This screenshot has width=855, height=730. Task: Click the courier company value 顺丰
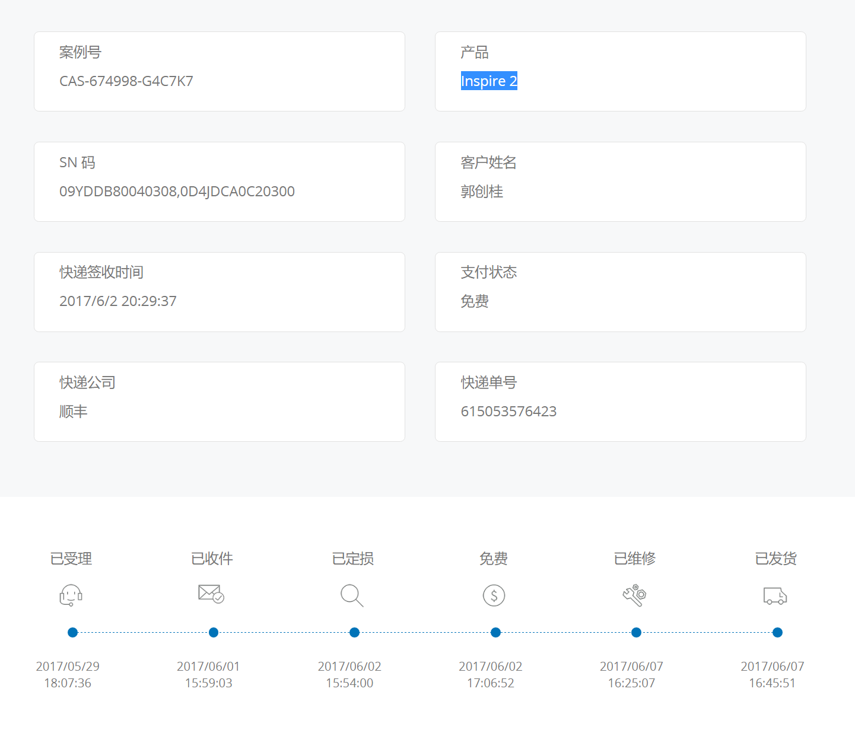74,412
